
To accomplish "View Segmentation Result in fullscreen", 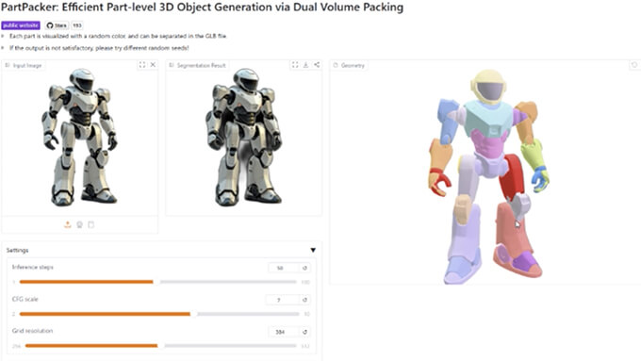I will (x=295, y=65).
